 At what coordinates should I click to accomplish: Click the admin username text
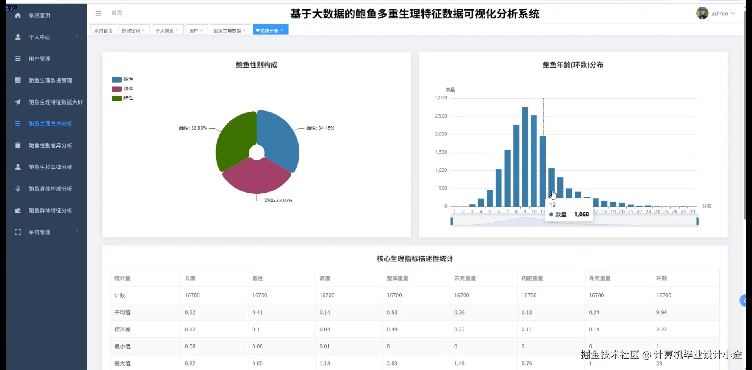click(719, 13)
